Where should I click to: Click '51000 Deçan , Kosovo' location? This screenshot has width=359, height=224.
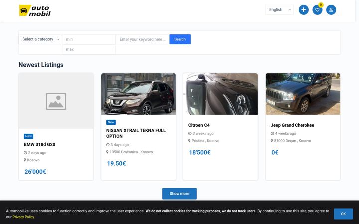tap(293, 141)
